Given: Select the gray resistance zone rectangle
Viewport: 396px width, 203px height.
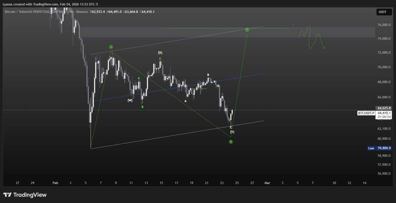Looking at the screenshot, I should coord(227,32).
